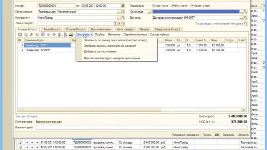
Task: Open the selection ellipsis in Контрагент field
Action: 119,17
